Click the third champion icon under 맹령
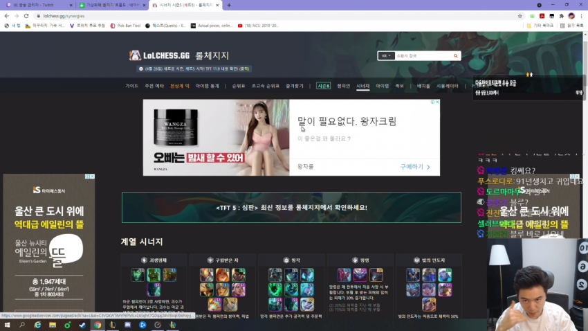Screen dimensions: 588x331 [376, 275]
